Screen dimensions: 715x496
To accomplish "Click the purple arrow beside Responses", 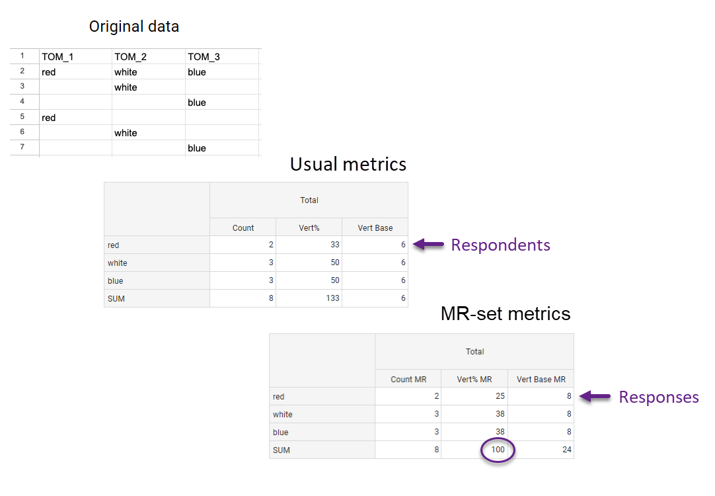I will [596, 397].
